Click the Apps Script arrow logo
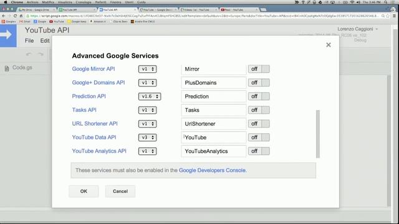 (7, 36)
